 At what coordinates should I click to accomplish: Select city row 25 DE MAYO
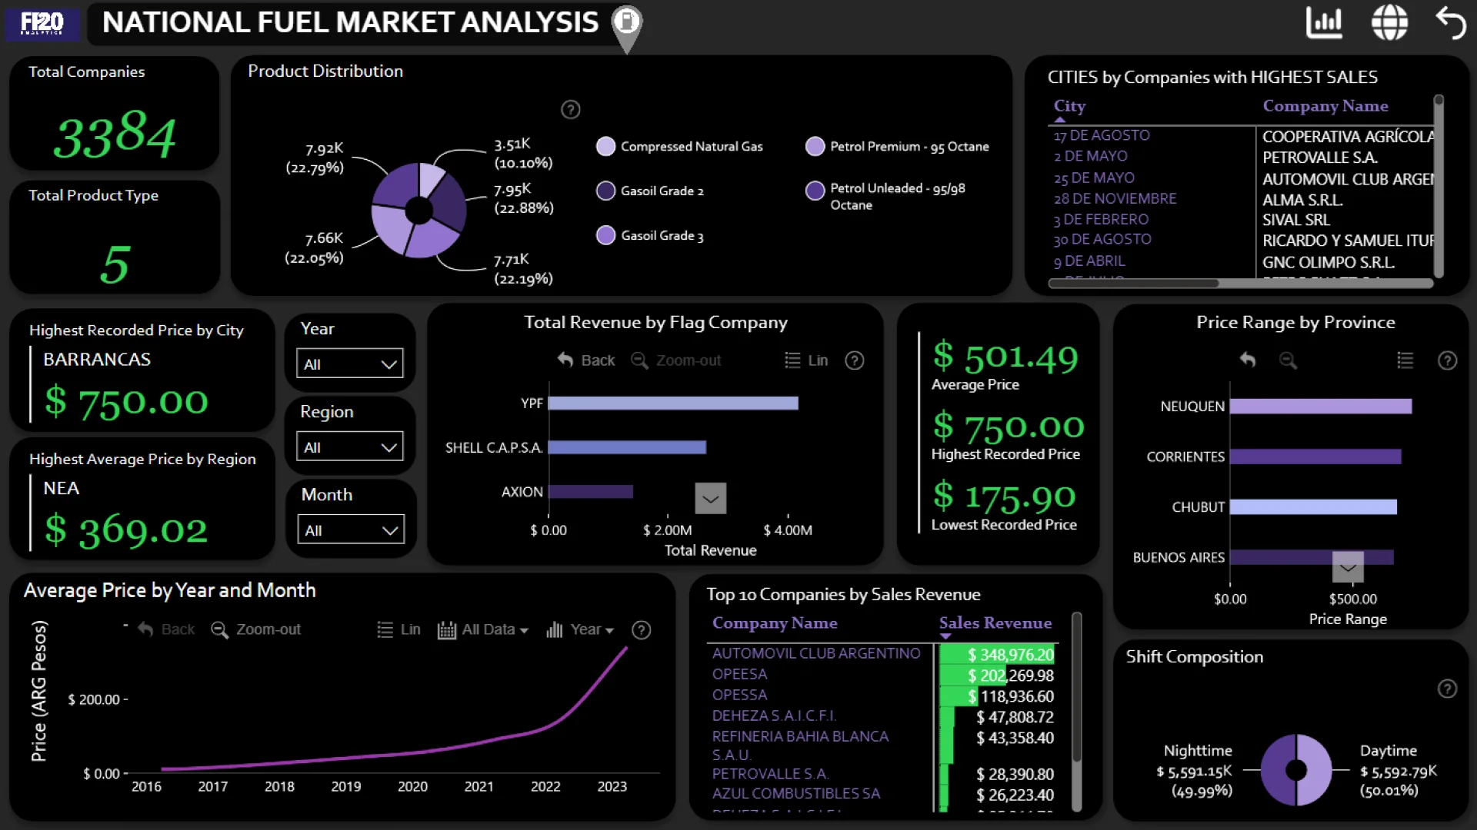pos(1094,178)
